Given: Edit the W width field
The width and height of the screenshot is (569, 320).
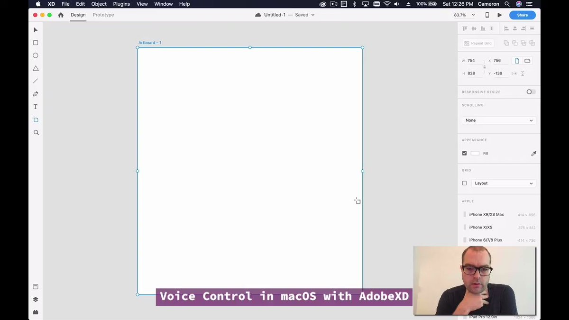Looking at the screenshot, I should [x=475, y=61].
